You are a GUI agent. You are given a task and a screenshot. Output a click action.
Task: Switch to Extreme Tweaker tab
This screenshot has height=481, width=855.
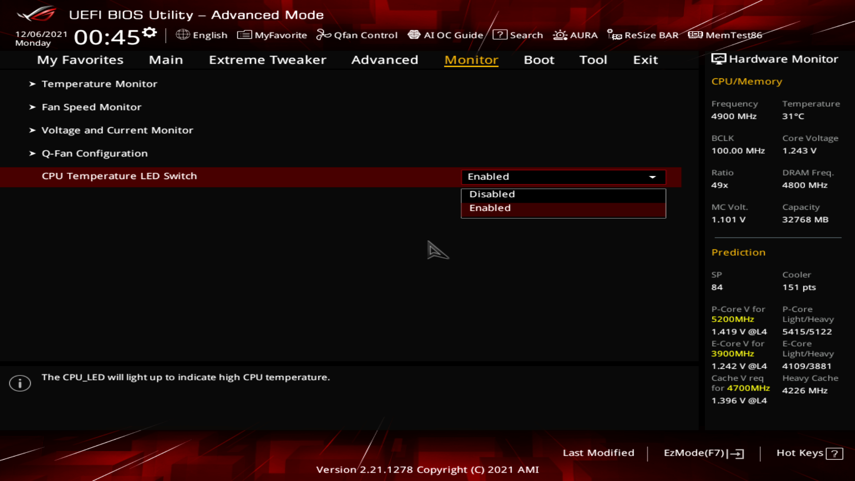tap(267, 60)
